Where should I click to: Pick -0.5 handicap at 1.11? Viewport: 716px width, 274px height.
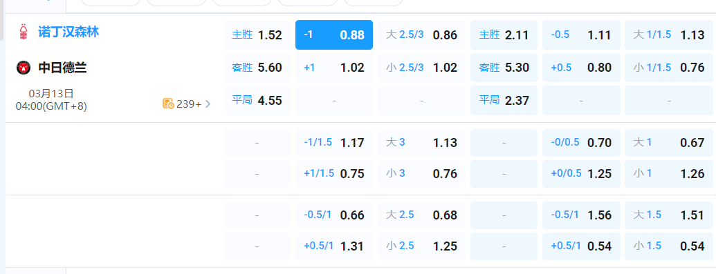click(581, 35)
